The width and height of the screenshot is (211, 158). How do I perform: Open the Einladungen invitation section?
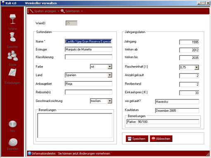pos(12,72)
